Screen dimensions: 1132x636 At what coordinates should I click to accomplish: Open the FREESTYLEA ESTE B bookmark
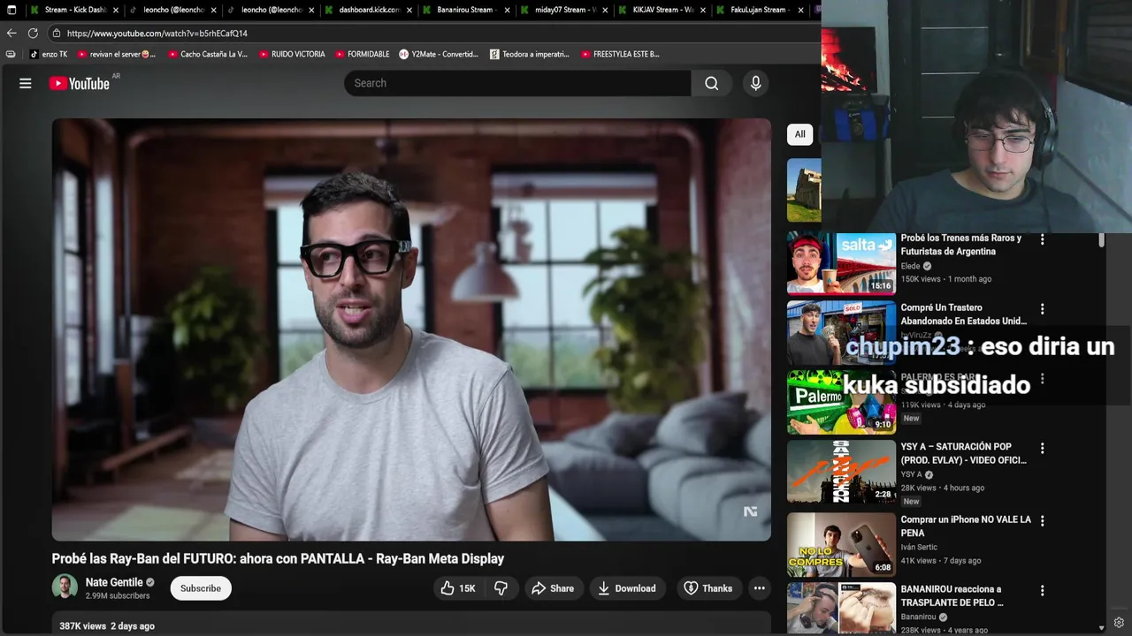click(x=620, y=54)
